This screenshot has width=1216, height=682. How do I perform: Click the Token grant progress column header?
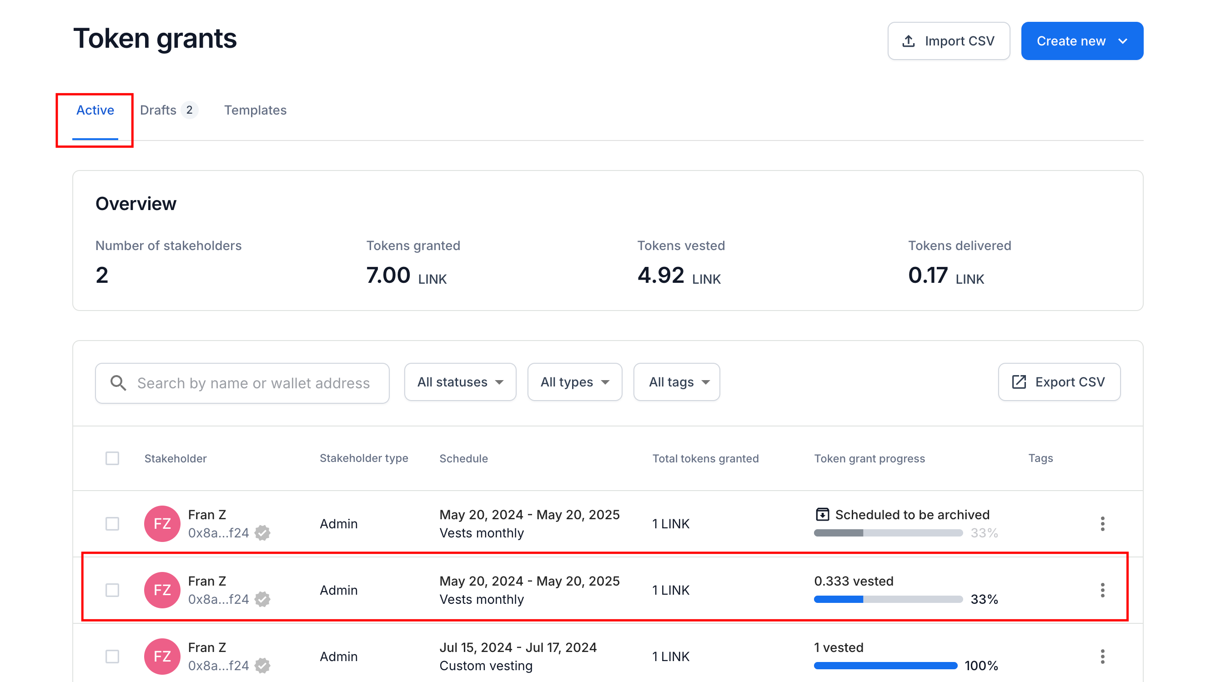point(869,458)
